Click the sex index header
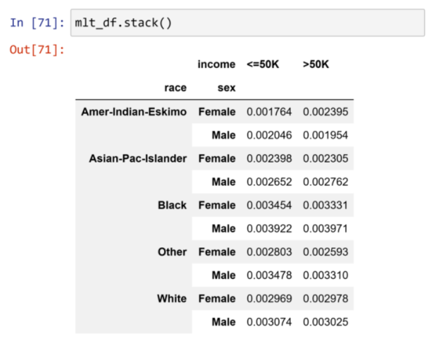 click(x=226, y=88)
